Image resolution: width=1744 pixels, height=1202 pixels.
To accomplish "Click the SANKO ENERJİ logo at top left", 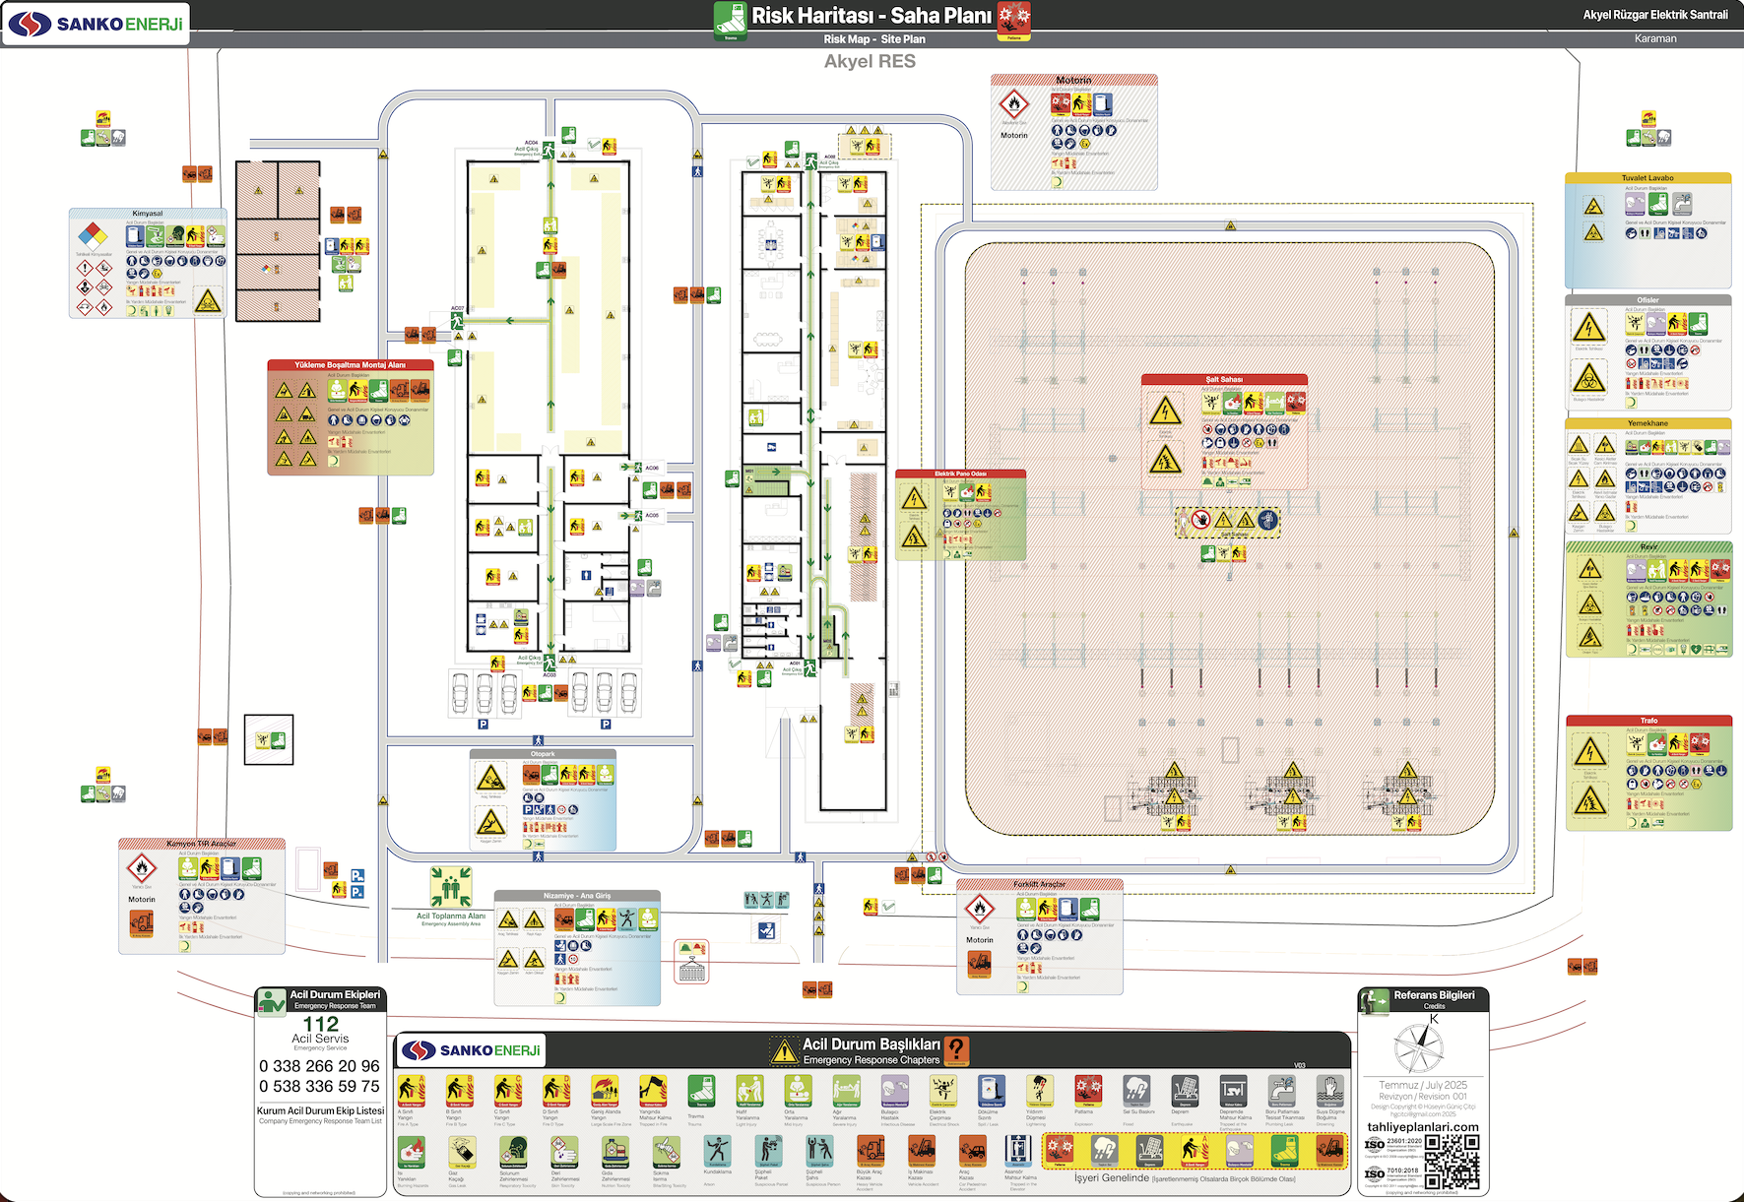I will click(96, 24).
